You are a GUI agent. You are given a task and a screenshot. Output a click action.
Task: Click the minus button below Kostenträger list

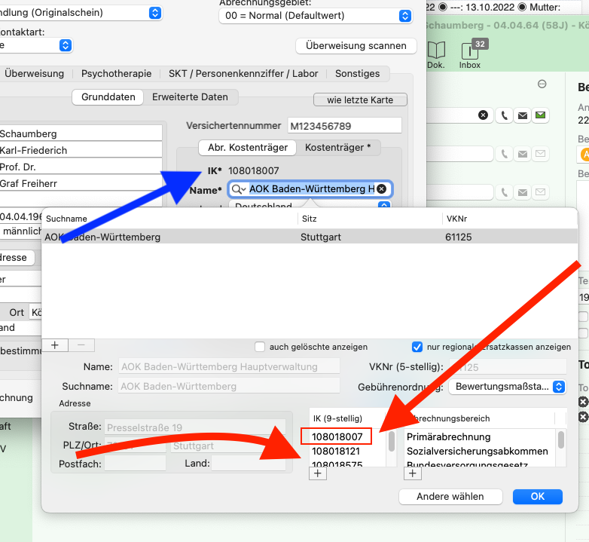click(x=81, y=345)
